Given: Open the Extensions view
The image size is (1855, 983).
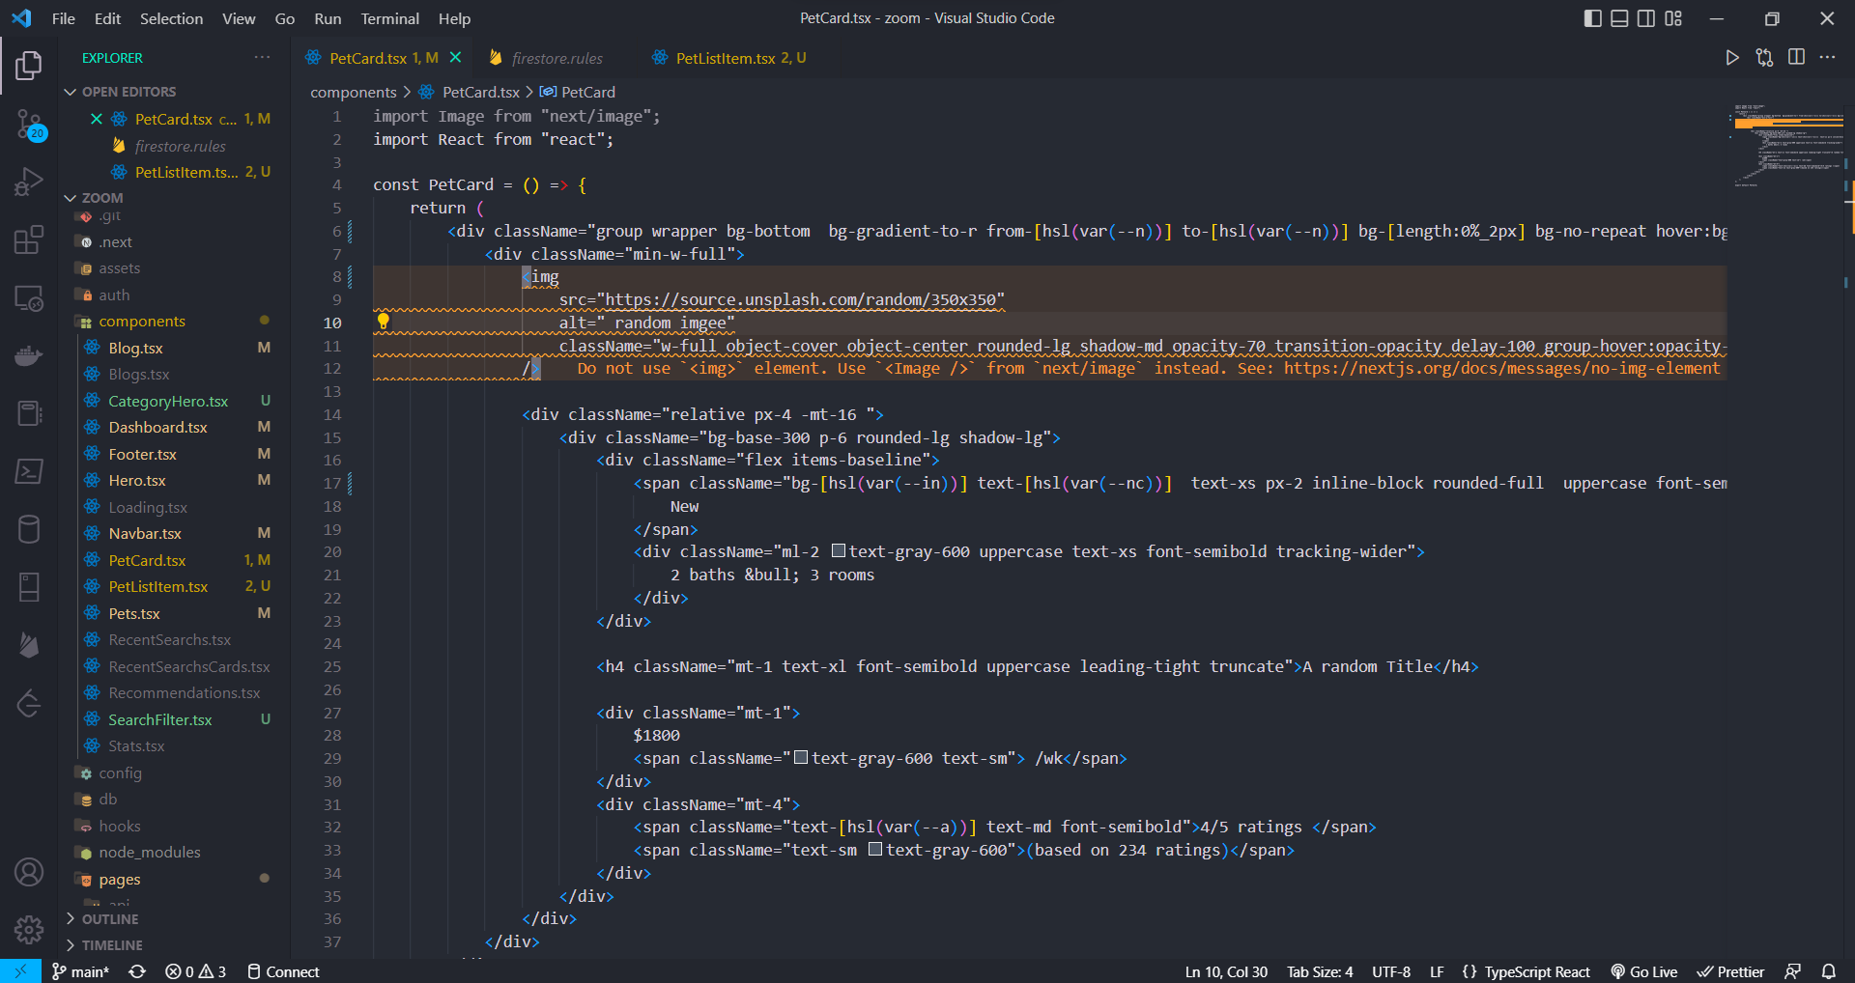Looking at the screenshot, I should 29,239.
